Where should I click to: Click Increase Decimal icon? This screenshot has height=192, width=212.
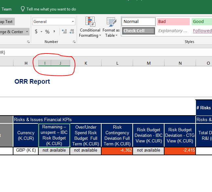pyautogui.click(x=64, y=32)
